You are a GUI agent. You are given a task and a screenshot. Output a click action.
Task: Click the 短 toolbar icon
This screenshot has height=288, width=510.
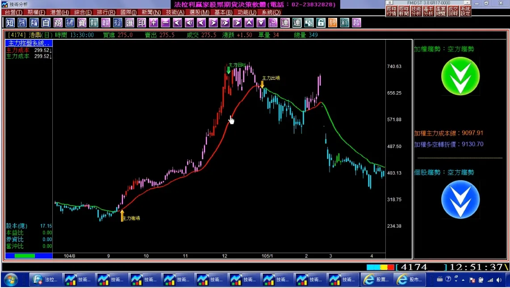[10, 23]
